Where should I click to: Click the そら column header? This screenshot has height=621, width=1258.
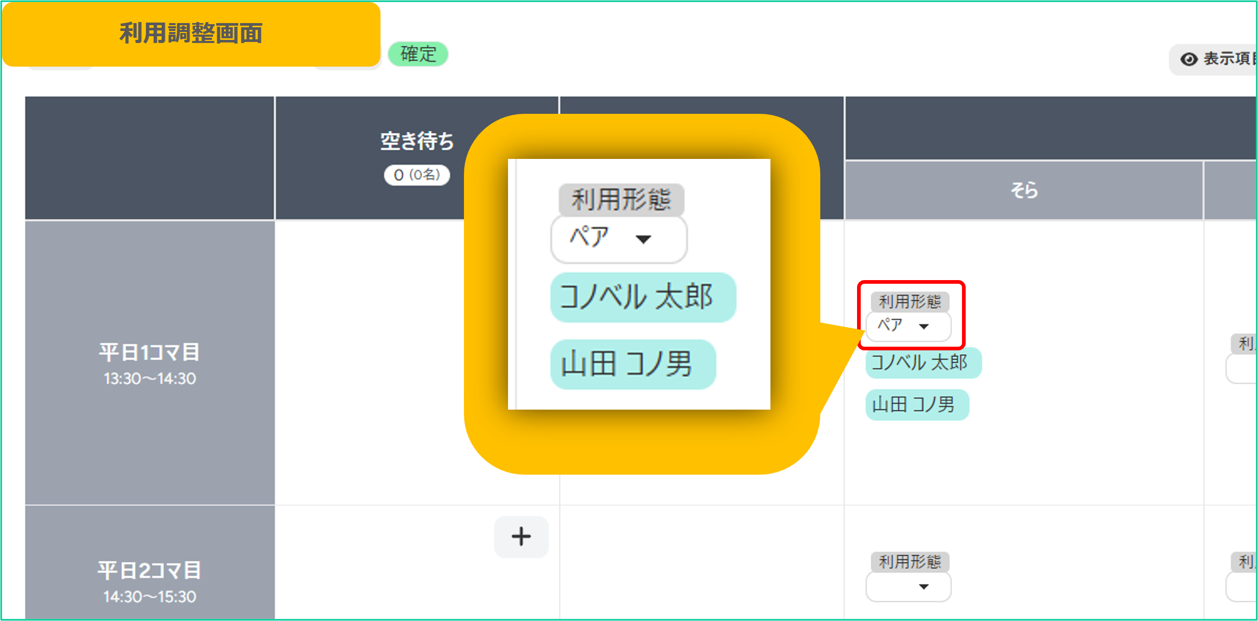pyautogui.click(x=1023, y=190)
